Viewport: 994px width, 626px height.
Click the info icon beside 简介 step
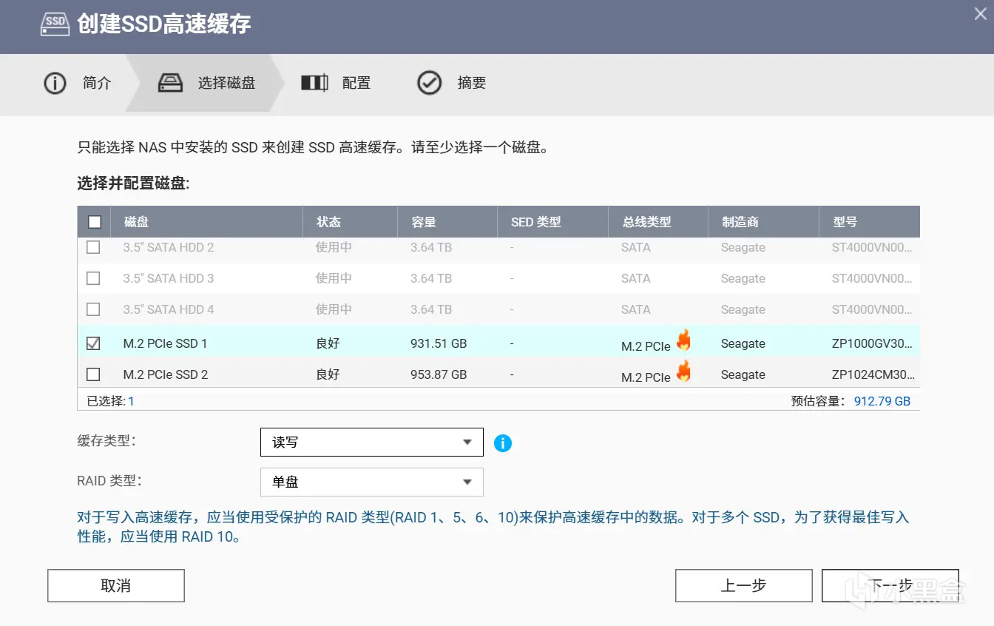pyautogui.click(x=55, y=83)
